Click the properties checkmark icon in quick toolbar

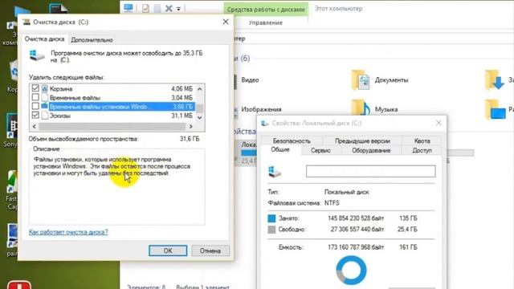[x=145, y=9]
